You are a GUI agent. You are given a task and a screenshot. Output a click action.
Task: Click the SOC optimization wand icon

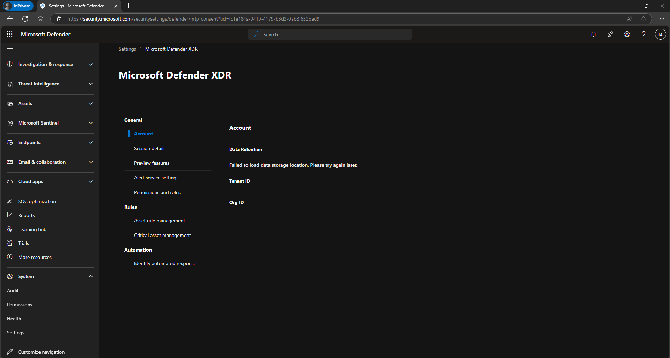(x=10, y=201)
